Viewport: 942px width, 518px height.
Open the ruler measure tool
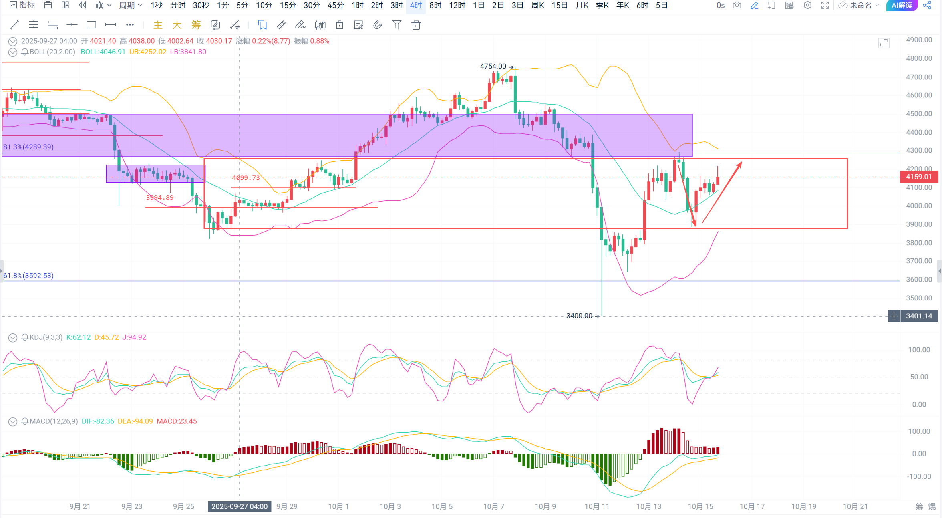click(281, 25)
